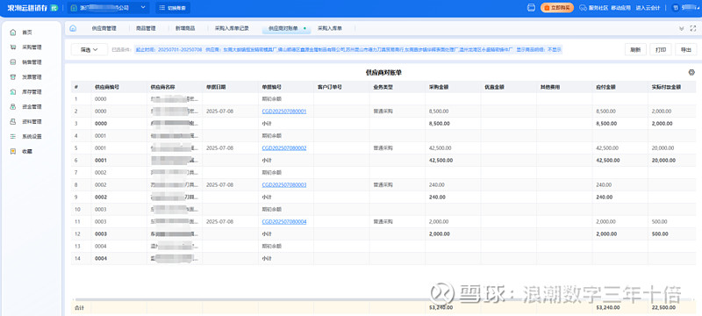Switch to the 采购入库单 tab
This screenshot has height=316, width=702.
tap(330, 28)
